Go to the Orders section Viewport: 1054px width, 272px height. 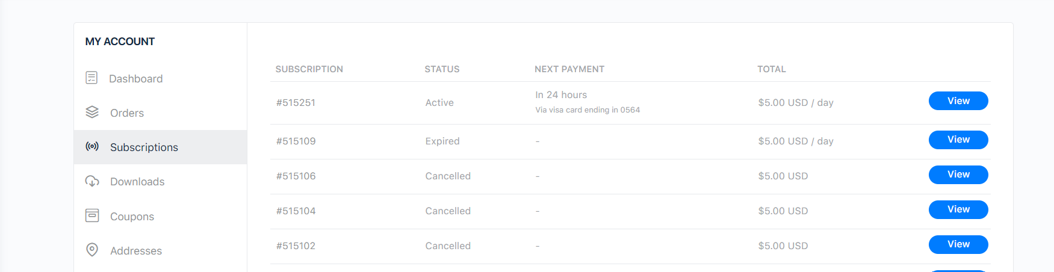tap(127, 113)
